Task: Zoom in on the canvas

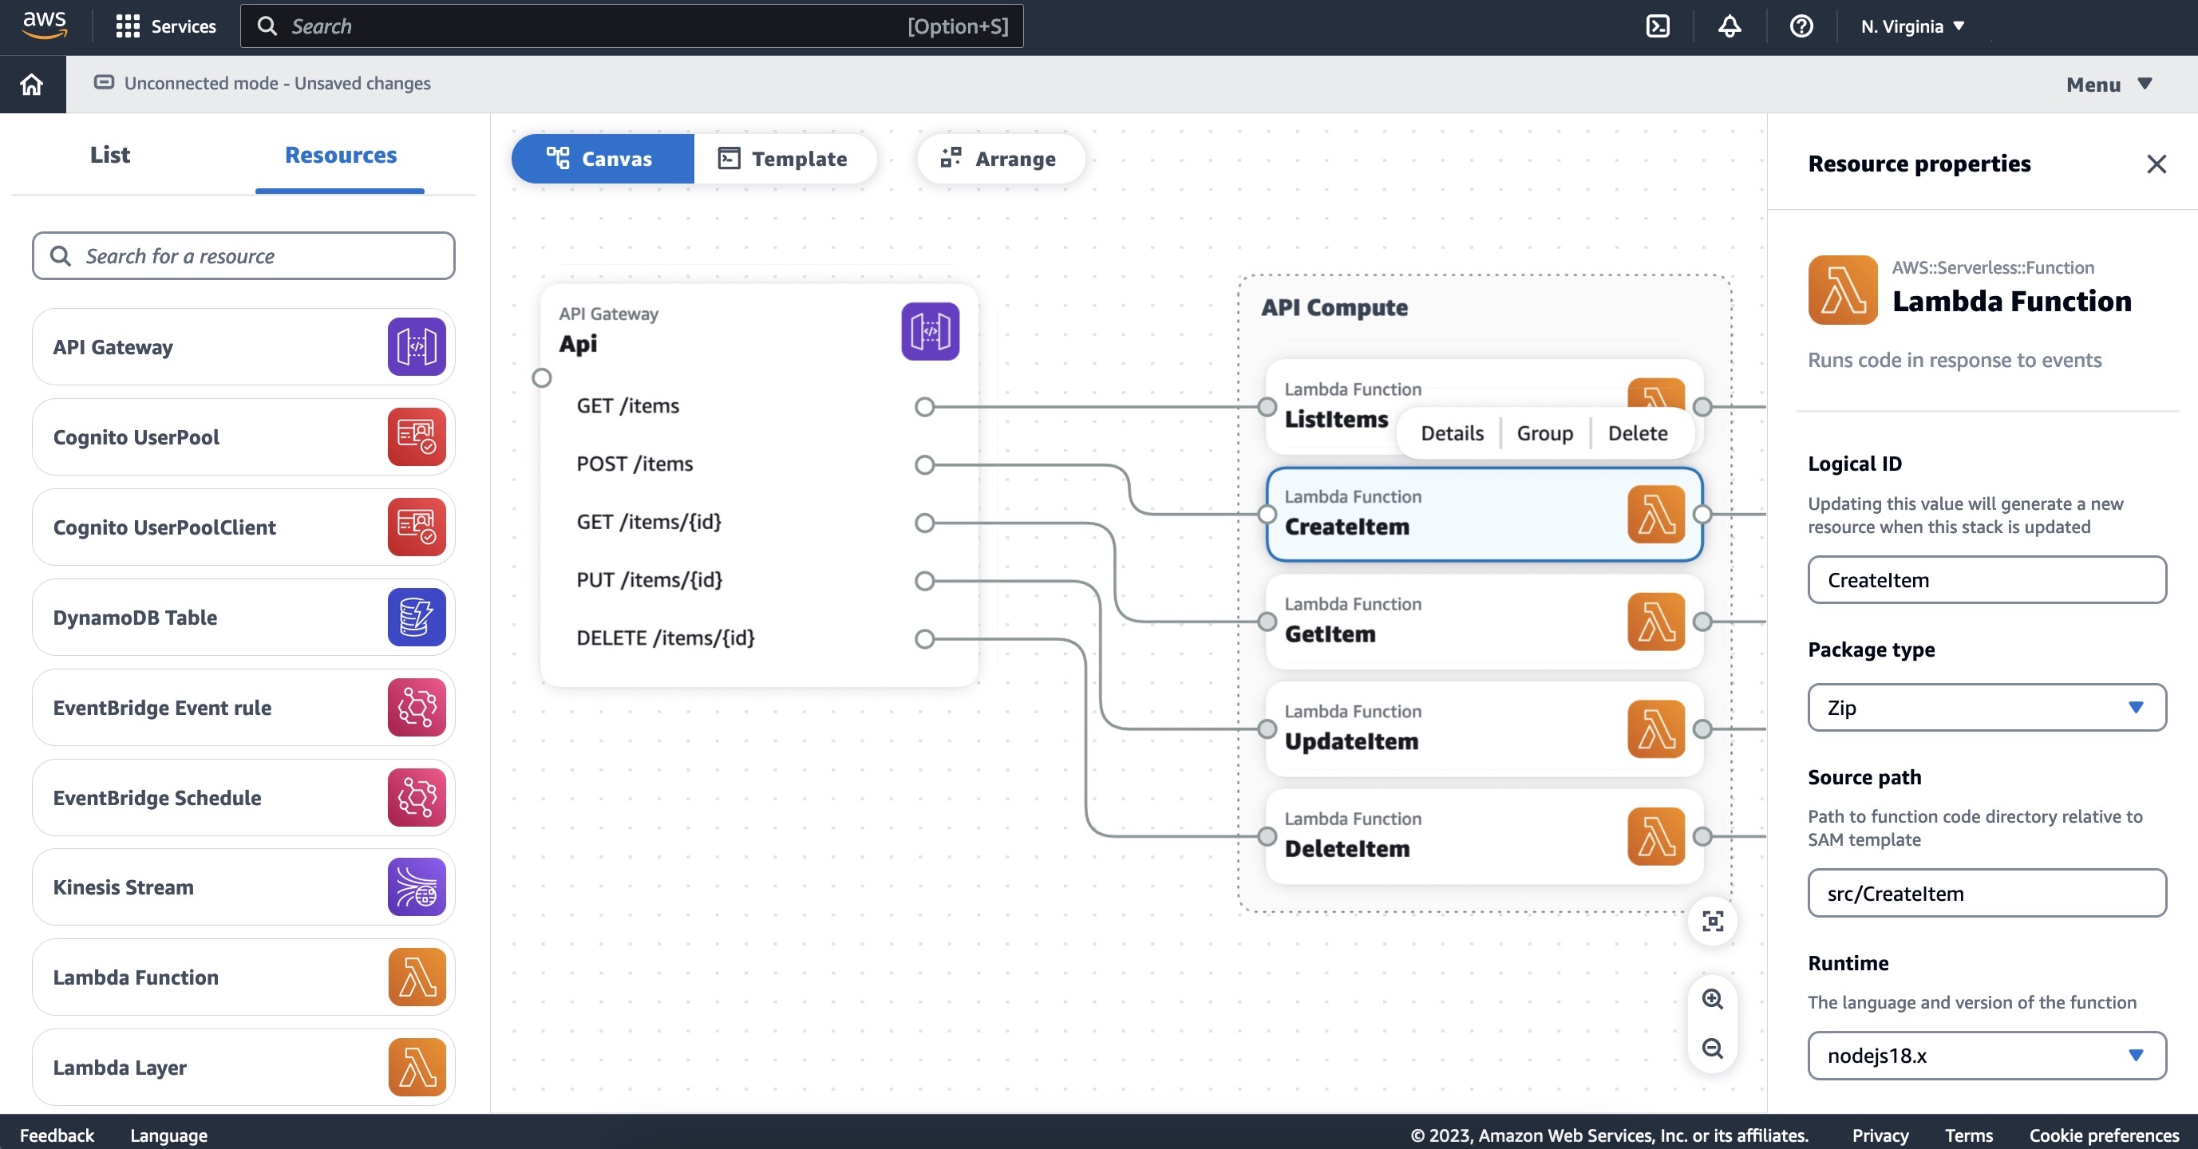Action: pyautogui.click(x=1713, y=999)
